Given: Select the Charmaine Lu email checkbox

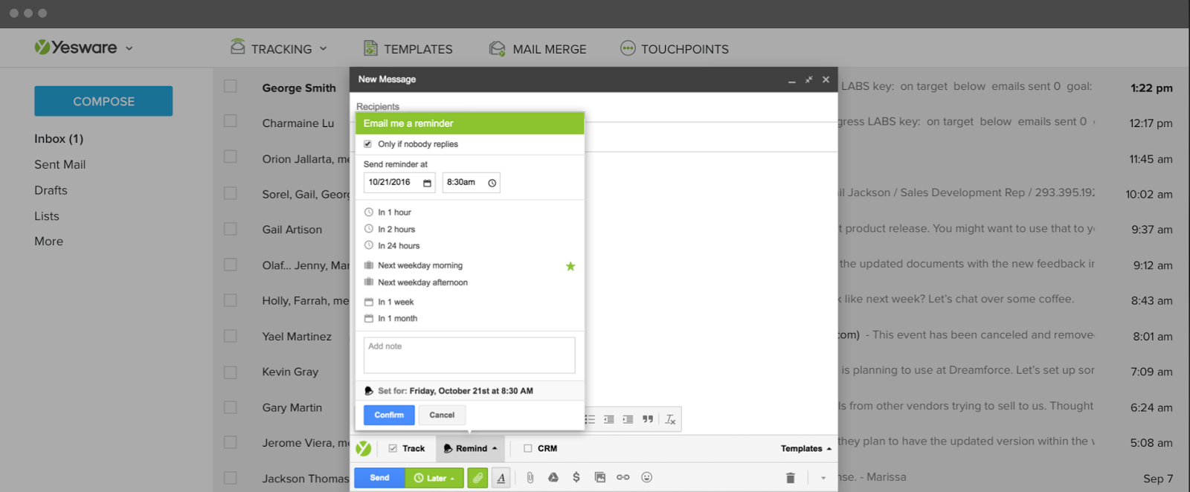Looking at the screenshot, I should pos(231,121).
